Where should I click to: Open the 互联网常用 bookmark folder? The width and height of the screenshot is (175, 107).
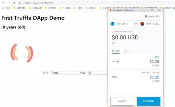pyautogui.click(x=19, y=8)
